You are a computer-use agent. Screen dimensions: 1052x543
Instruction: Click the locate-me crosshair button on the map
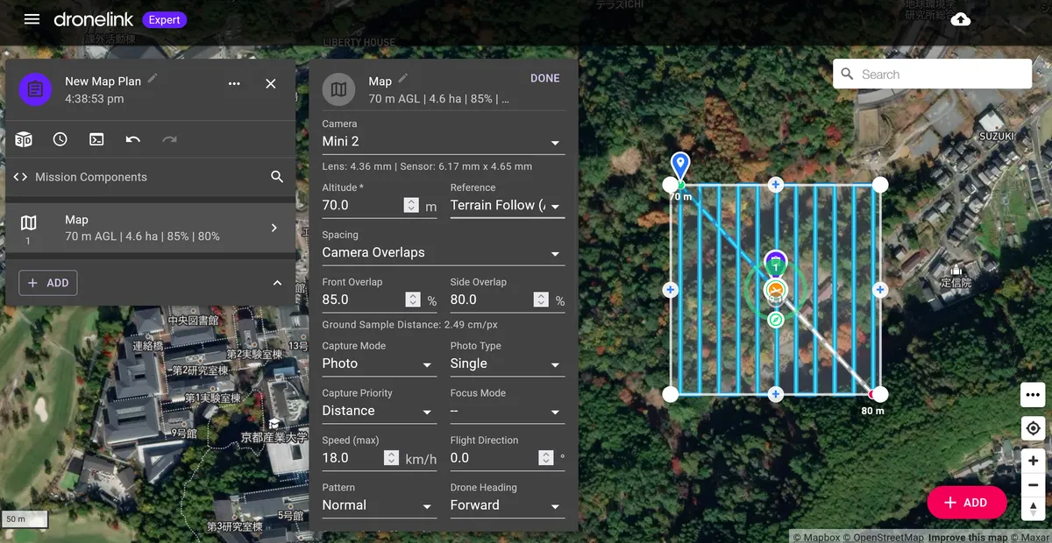(1033, 427)
